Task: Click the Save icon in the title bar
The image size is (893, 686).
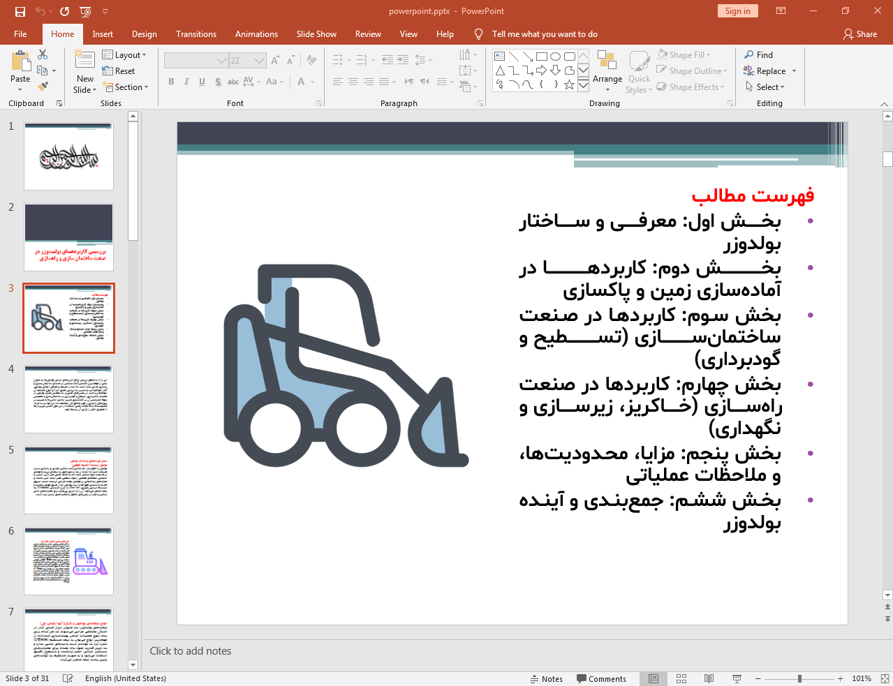Action: point(20,11)
